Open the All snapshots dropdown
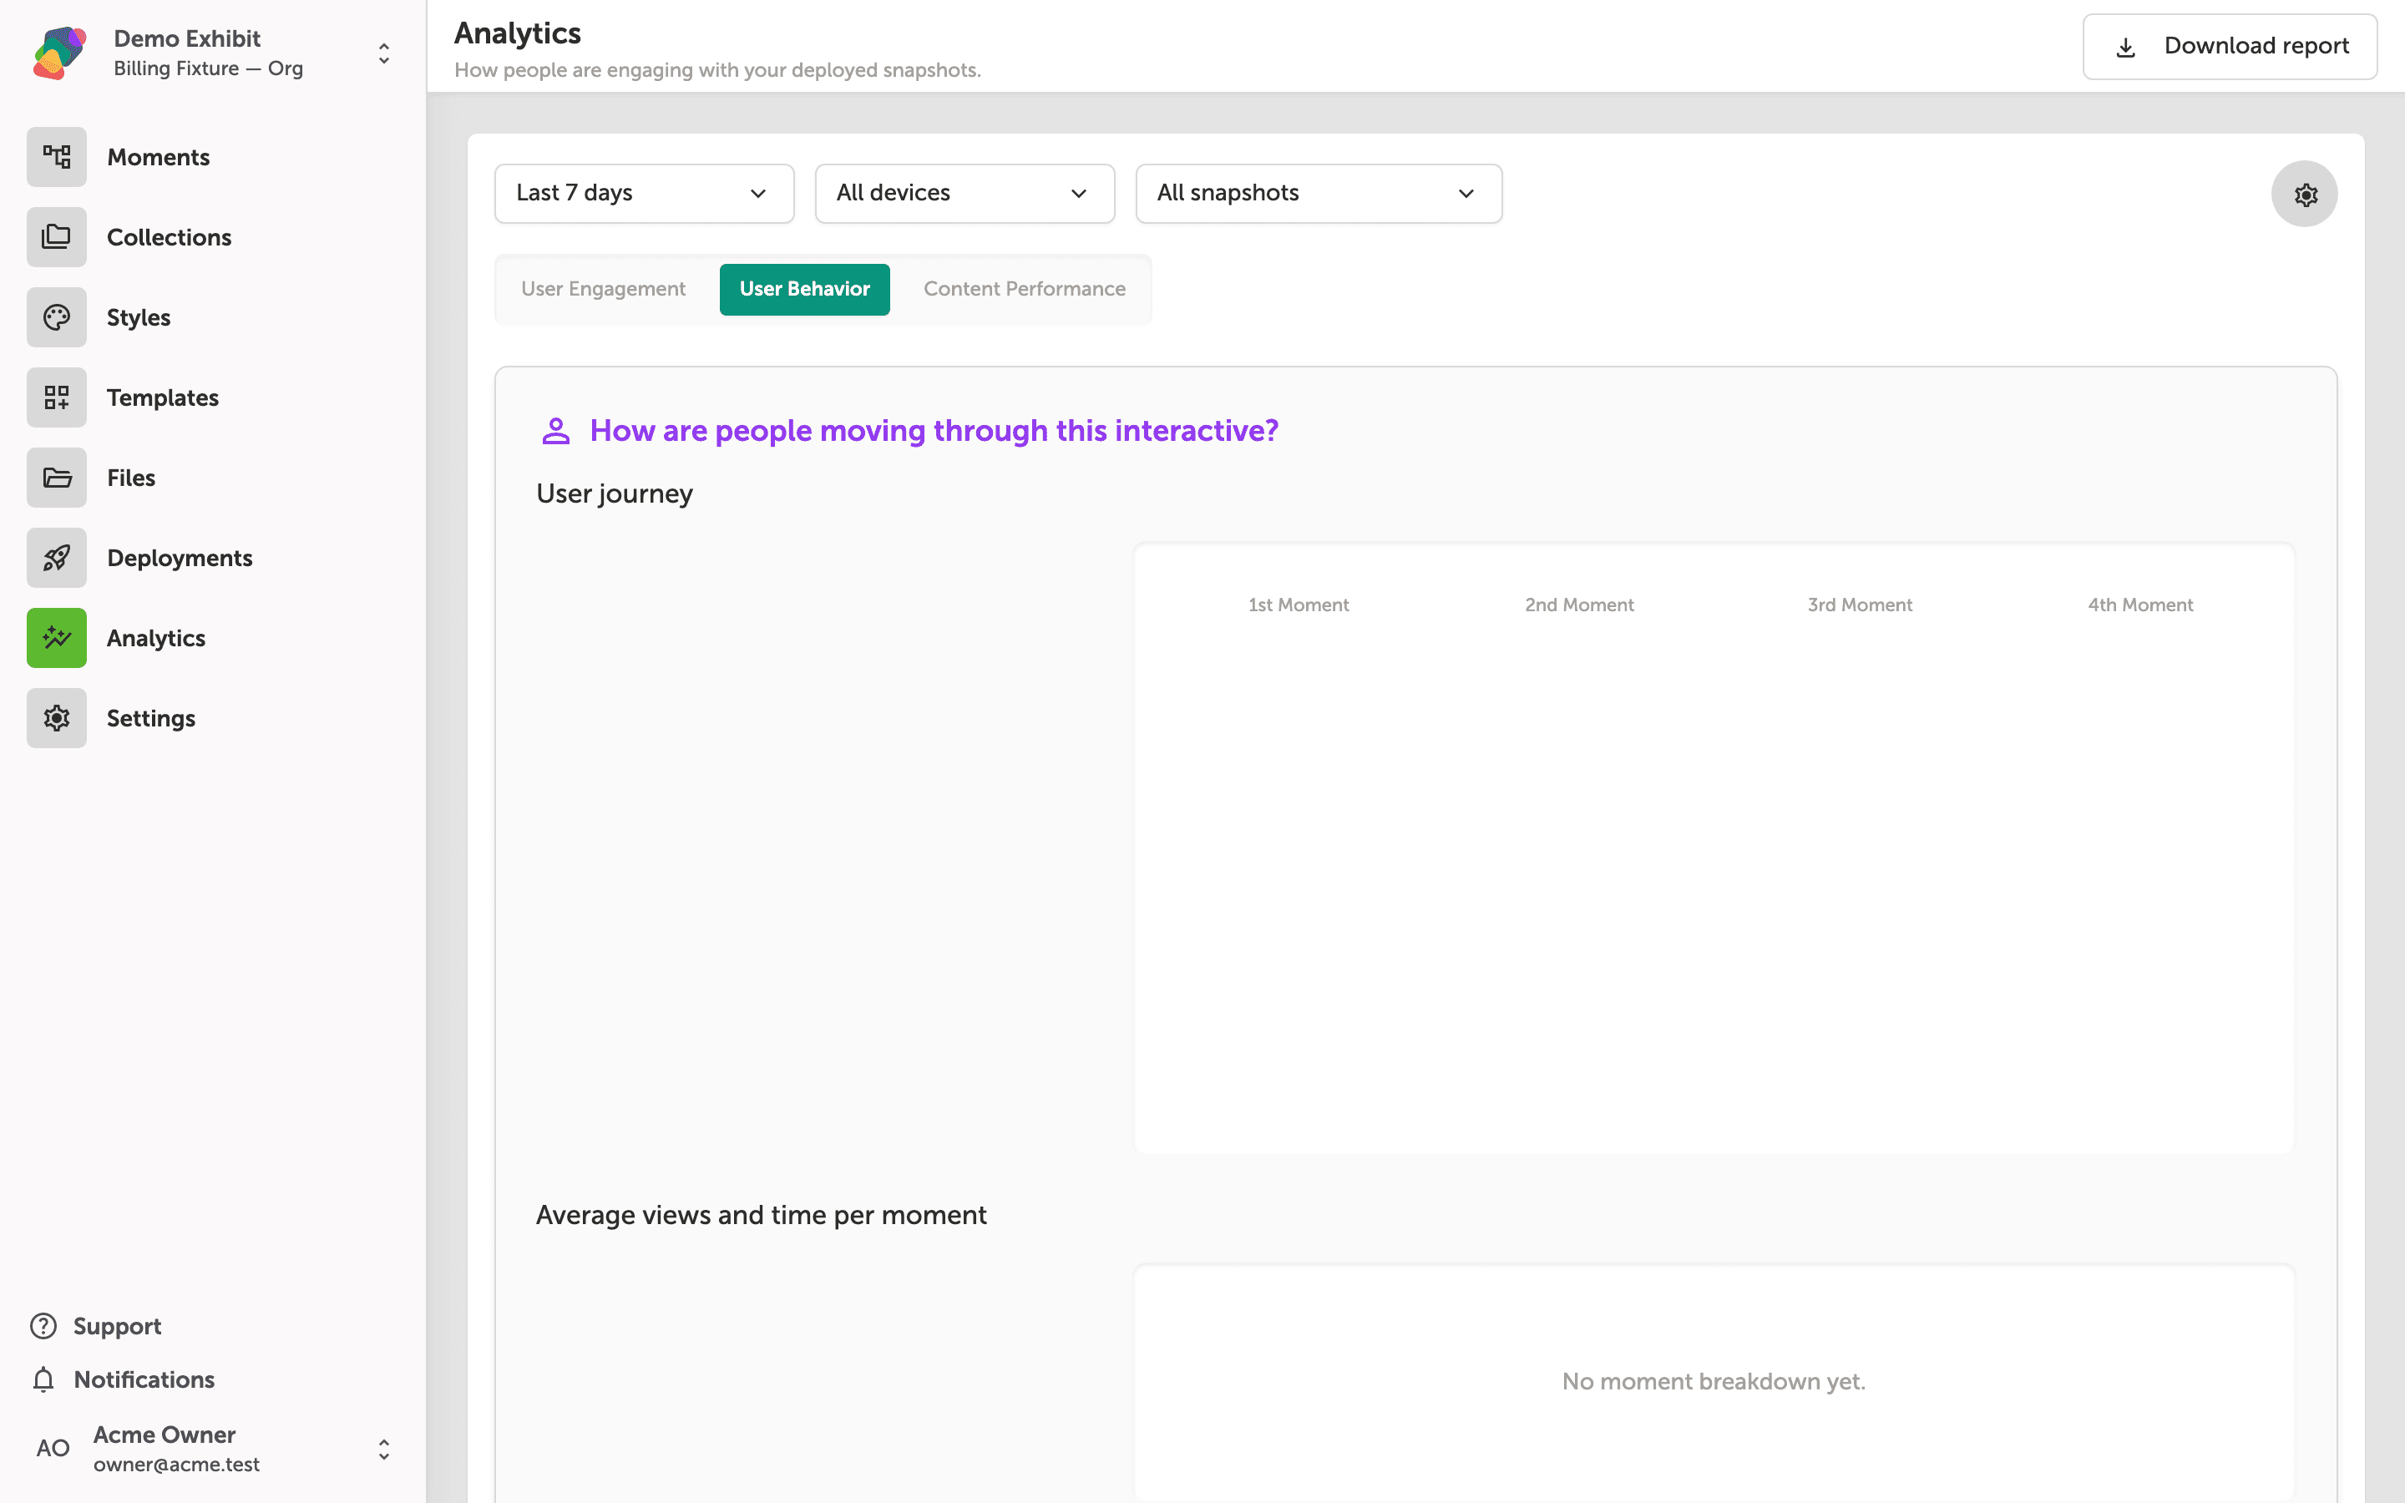Screen dimensions: 2405x1503 (x=1318, y=193)
